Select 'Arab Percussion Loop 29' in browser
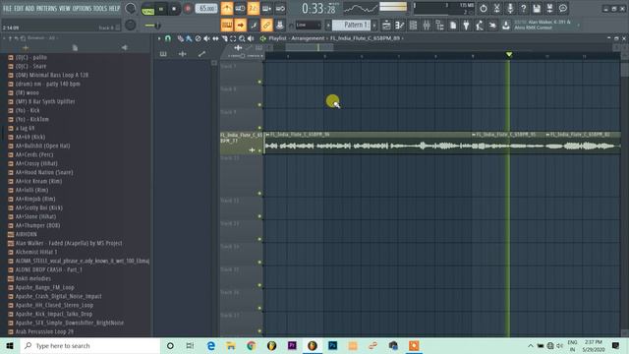Image resolution: width=629 pixels, height=354 pixels. [44, 332]
